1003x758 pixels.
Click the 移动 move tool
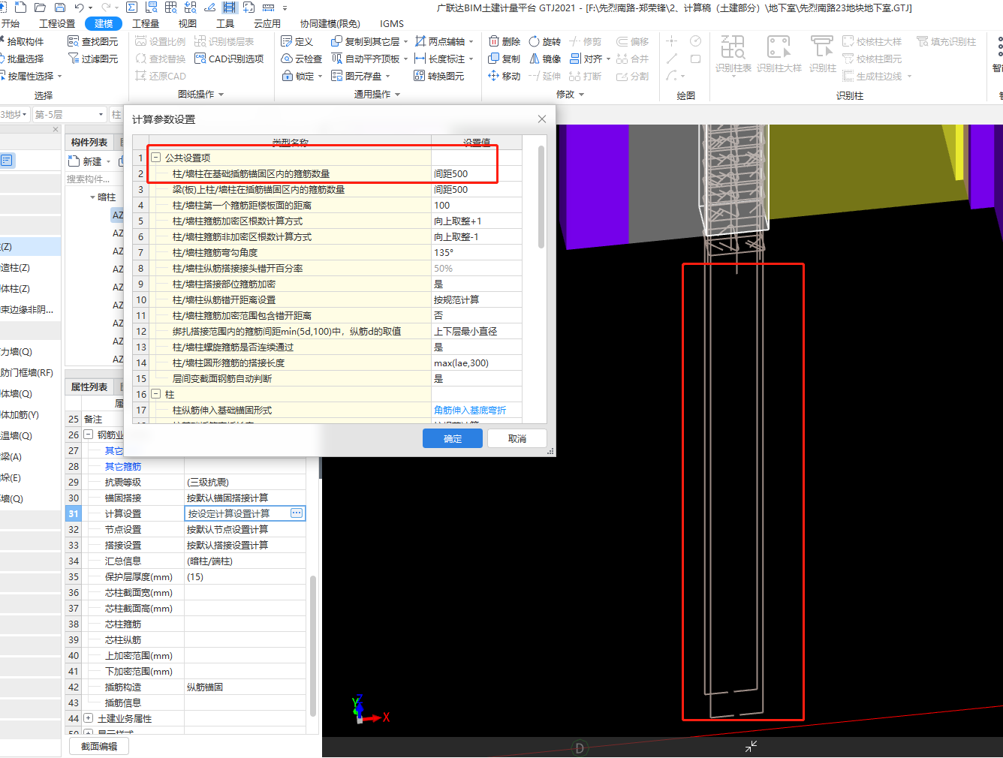click(504, 76)
